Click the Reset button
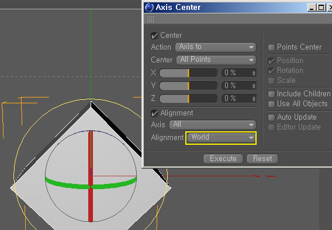The width and height of the screenshot is (332, 230). click(x=262, y=159)
